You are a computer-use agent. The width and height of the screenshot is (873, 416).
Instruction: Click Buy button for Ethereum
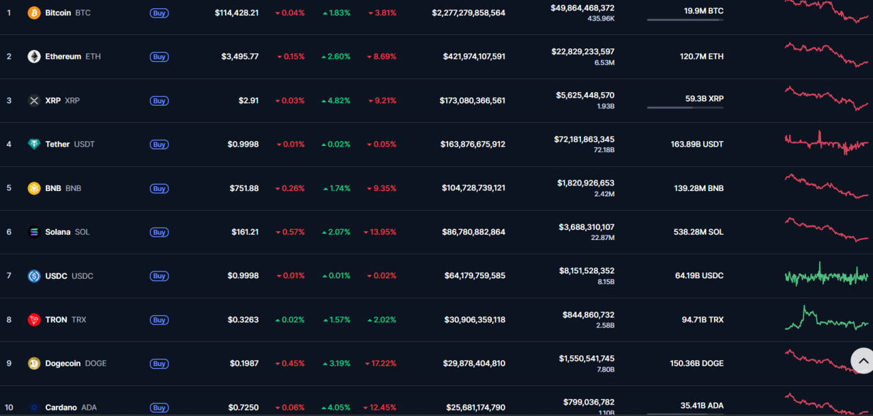tap(160, 57)
